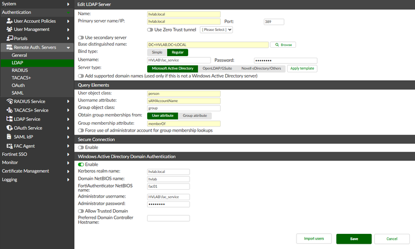
Task: Click the Remote Auth. Servers icon
Action: point(9,47)
